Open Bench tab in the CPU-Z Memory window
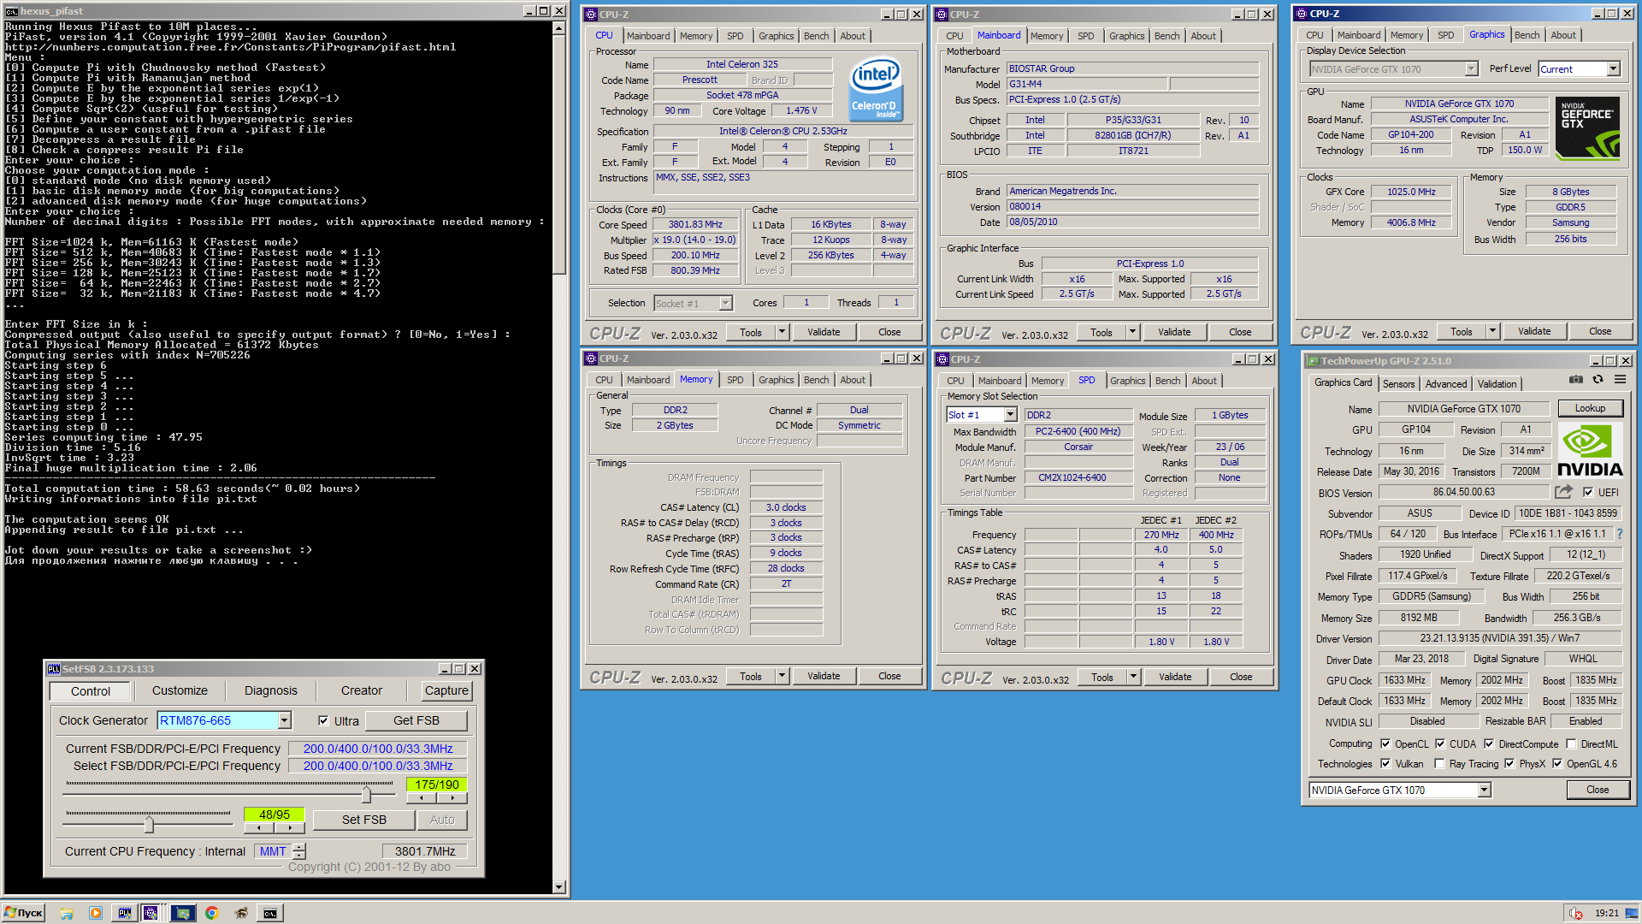 816,380
